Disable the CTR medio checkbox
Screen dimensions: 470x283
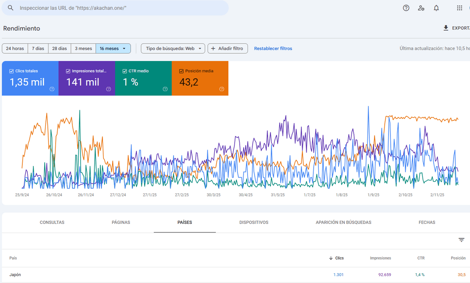point(125,71)
